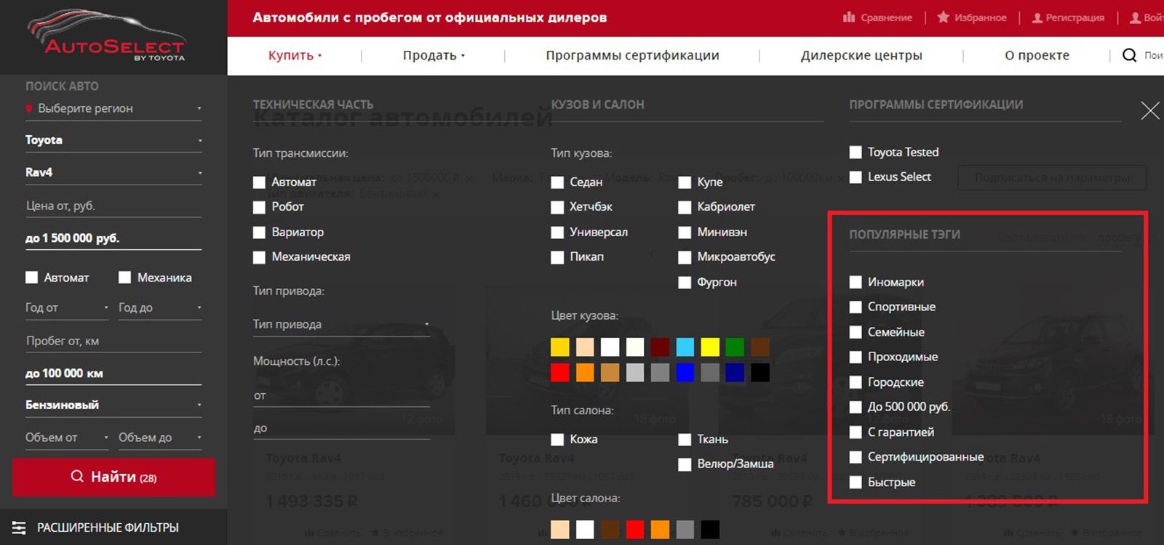Screen dimensions: 1164x545
Task: Expand the Выберите регион dropdown
Action: click(x=113, y=108)
